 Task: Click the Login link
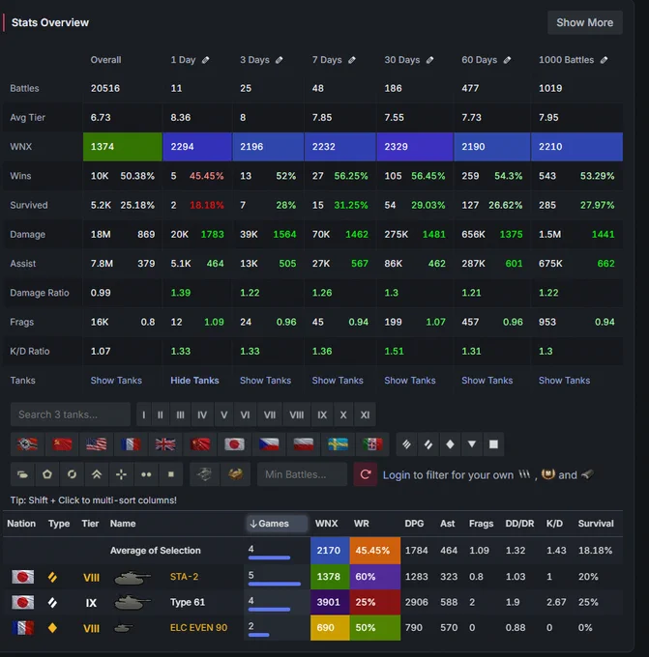pyautogui.click(x=396, y=474)
